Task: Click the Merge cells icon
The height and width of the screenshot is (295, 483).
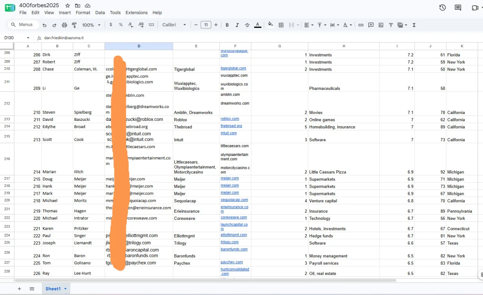Action: click(291, 25)
